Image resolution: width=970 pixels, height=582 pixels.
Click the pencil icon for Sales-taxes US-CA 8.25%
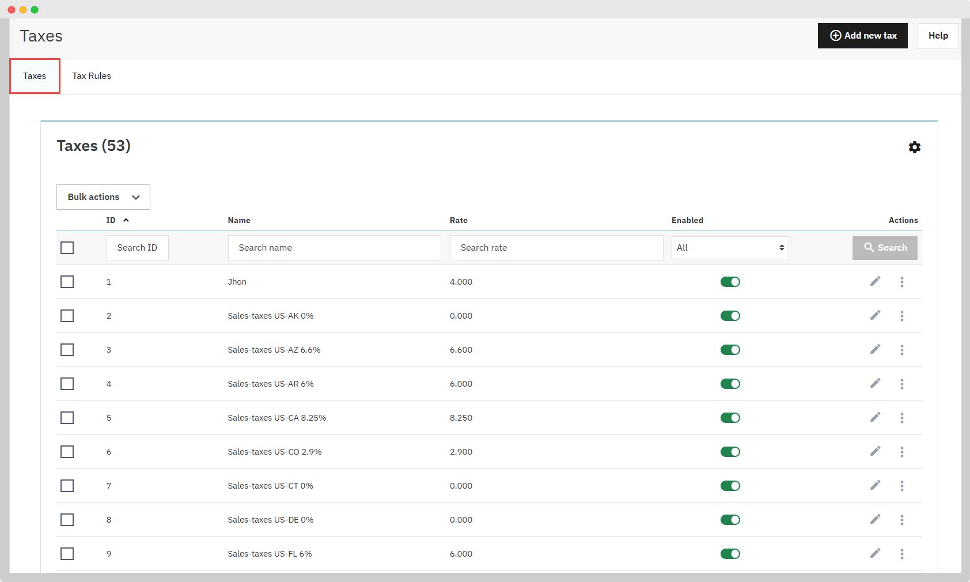[875, 417]
